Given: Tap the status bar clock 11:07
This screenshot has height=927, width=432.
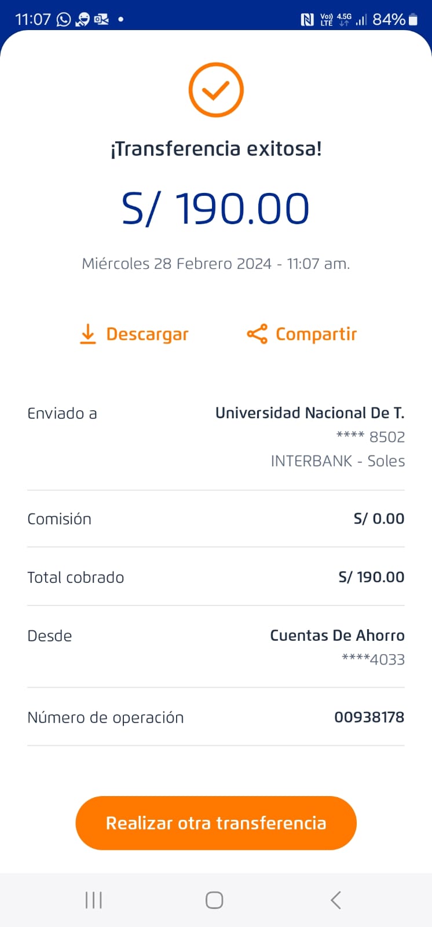Looking at the screenshot, I should 33,20.
